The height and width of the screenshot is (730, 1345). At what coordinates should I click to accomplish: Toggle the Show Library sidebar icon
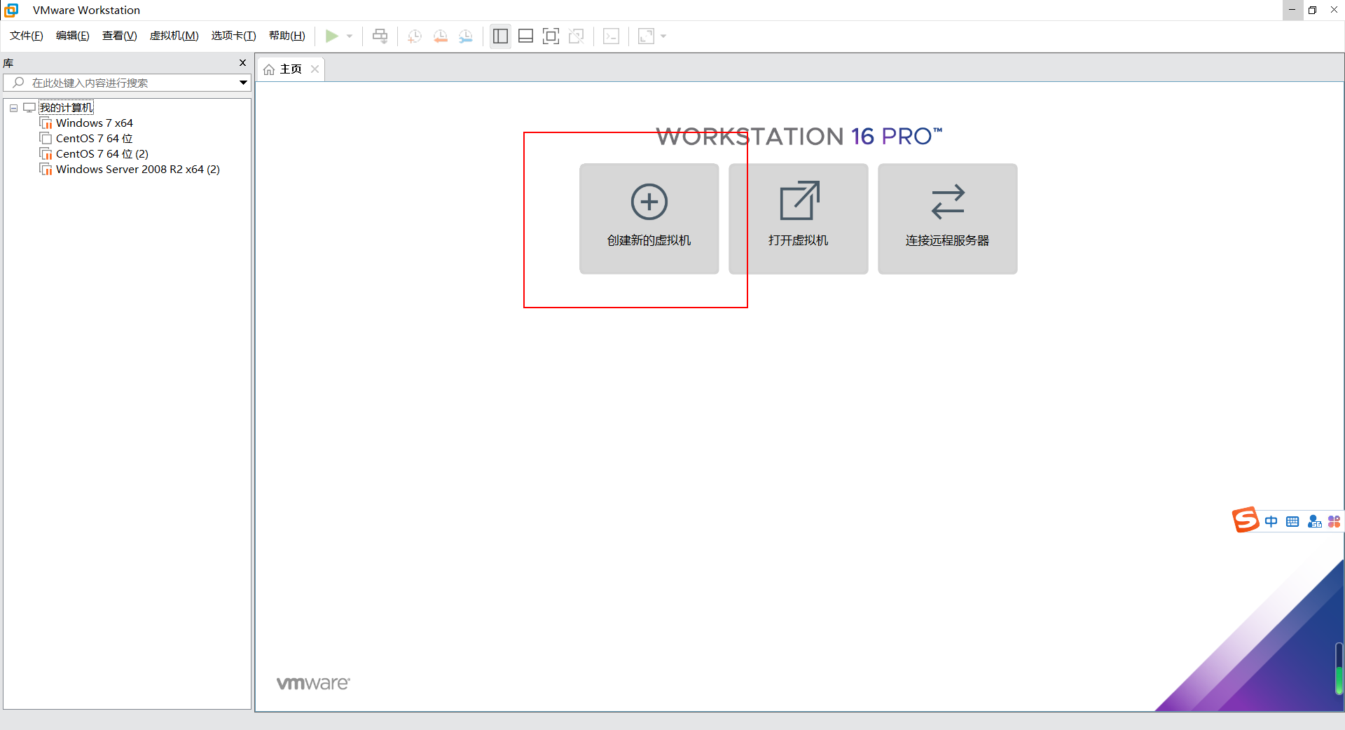coord(500,36)
